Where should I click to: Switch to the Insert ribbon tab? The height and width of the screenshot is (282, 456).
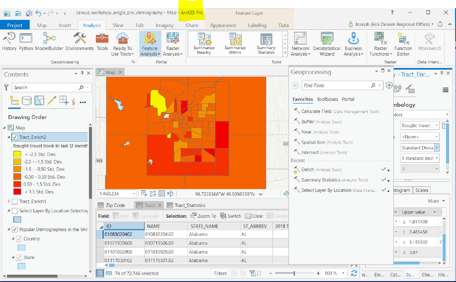coord(65,25)
